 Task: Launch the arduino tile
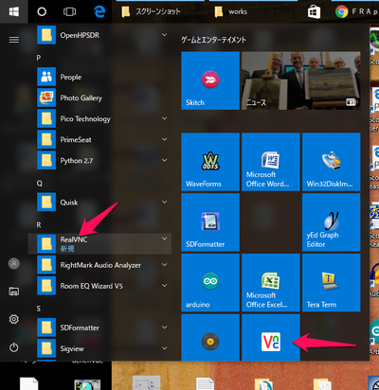point(210,282)
